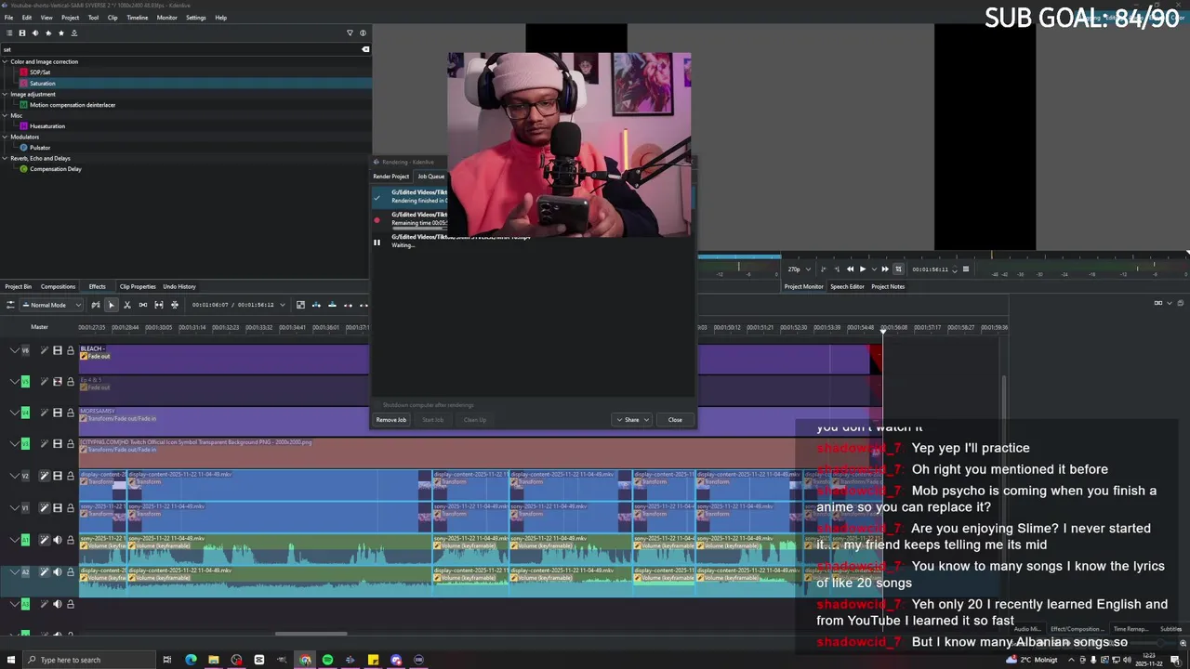Image resolution: width=1190 pixels, height=669 pixels.
Task: Open play options dropdown arrow
Action: (x=872, y=269)
